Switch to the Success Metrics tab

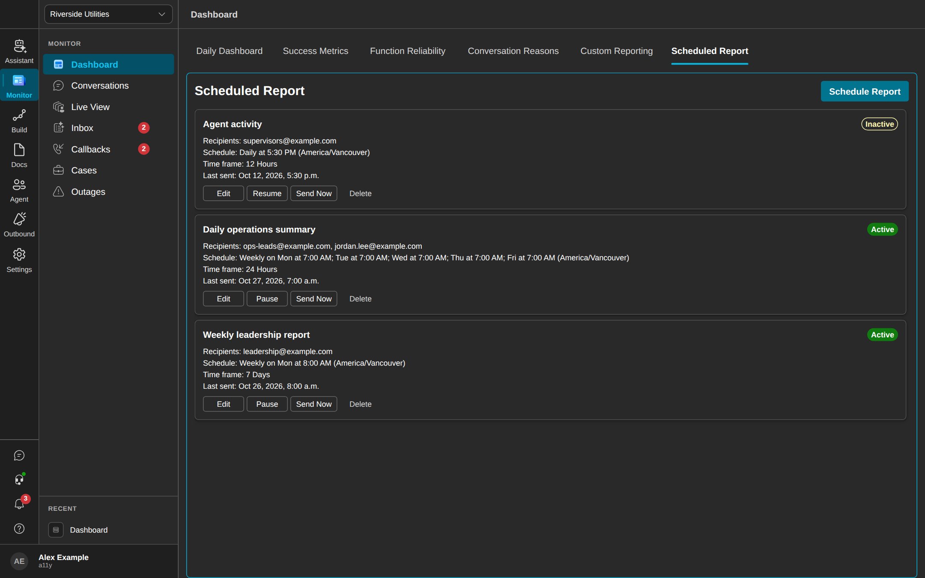316,51
